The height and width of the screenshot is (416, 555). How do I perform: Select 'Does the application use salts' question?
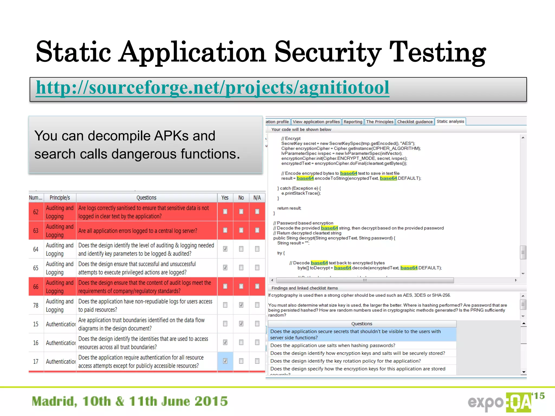tap(333, 345)
